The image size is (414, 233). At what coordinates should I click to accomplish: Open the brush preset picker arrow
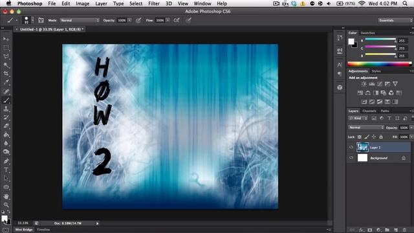[x=32, y=20]
